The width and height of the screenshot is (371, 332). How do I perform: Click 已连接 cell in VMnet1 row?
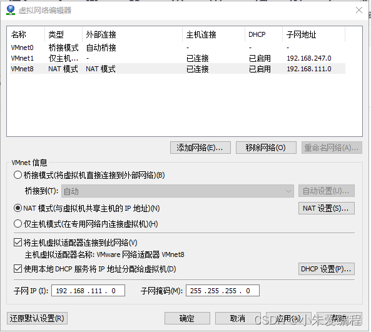click(x=198, y=58)
